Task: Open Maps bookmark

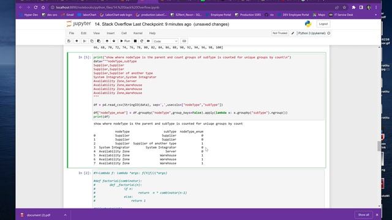Action: tap(319, 15)
